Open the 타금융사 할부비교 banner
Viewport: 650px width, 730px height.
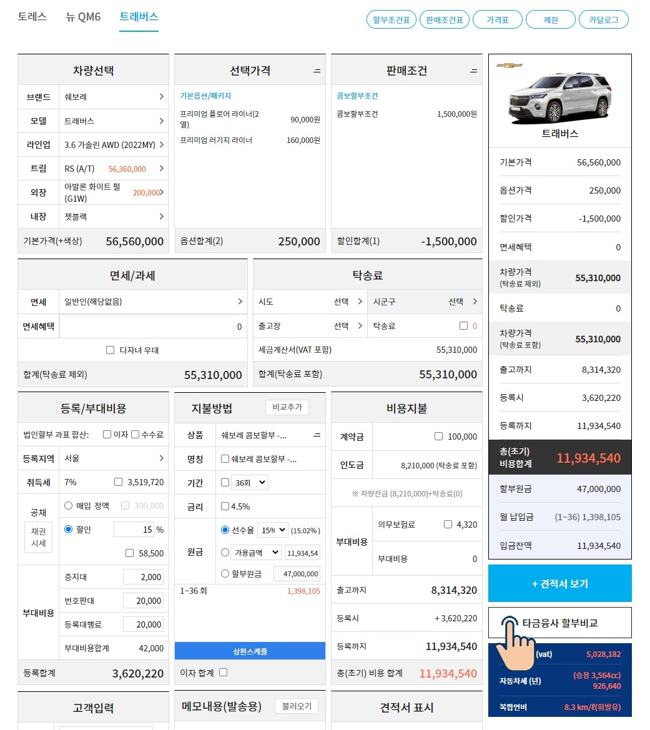tap(559, 623)
